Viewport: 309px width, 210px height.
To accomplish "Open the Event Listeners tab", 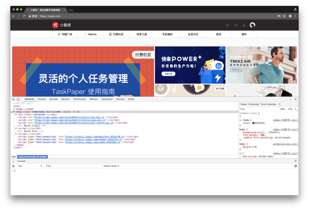I will tap(268, 104).
